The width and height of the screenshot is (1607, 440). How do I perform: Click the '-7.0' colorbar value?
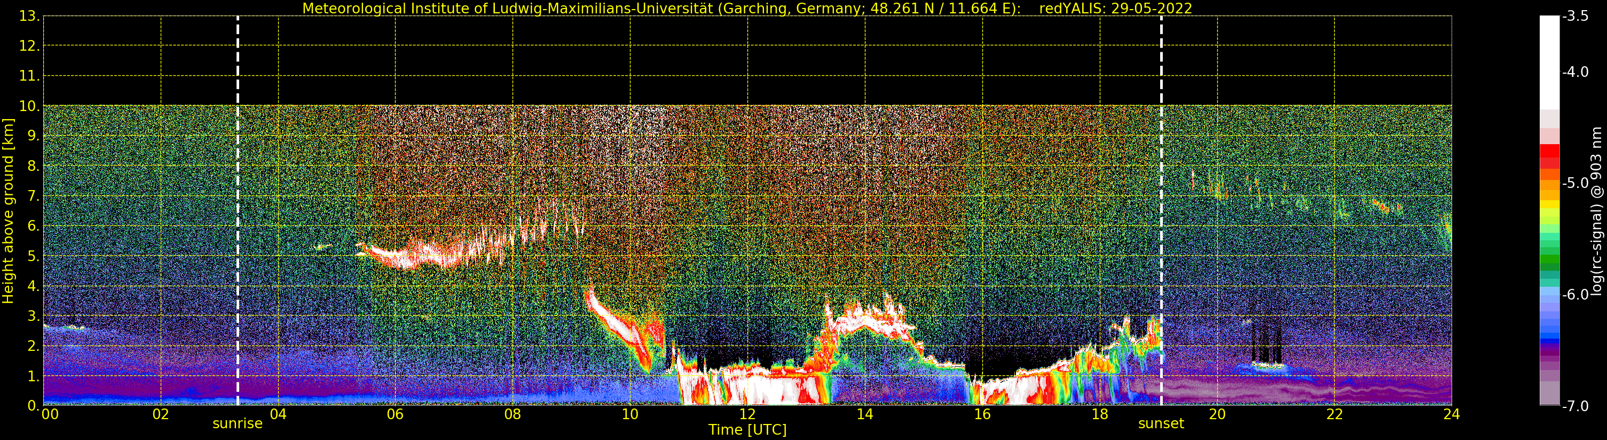[1575, 406]
